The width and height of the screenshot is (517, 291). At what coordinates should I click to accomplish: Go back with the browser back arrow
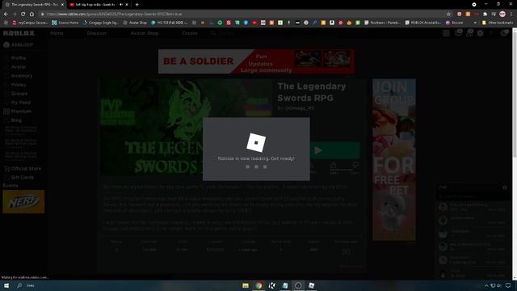pyautogui.click(x=6, y=15)
